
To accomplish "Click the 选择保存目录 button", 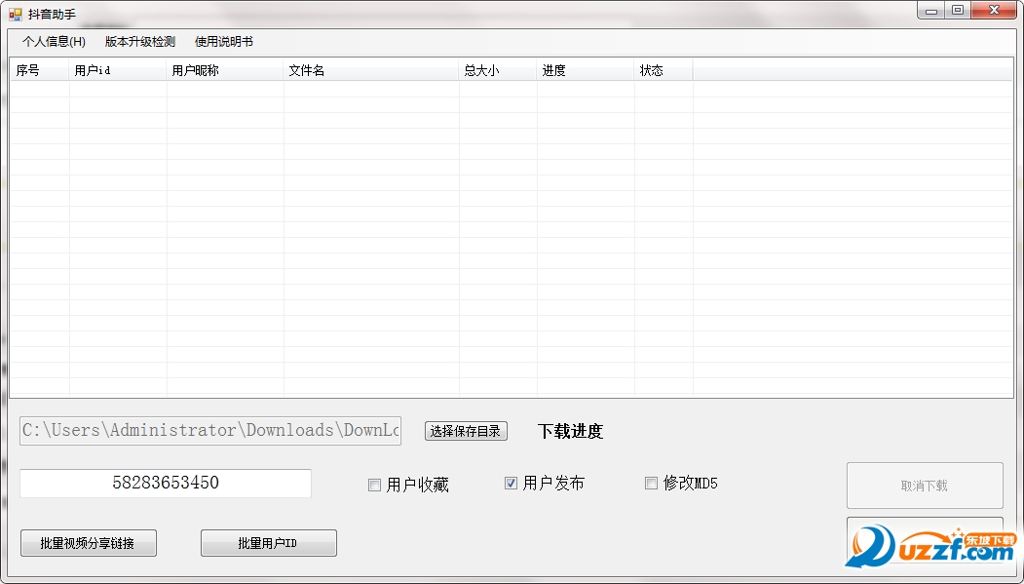I will 465,431.
